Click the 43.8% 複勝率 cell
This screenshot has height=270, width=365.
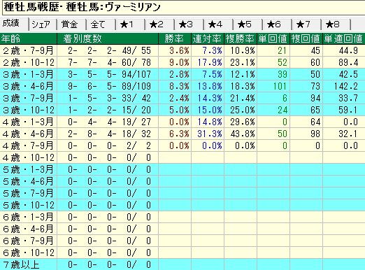pos(241,134)
